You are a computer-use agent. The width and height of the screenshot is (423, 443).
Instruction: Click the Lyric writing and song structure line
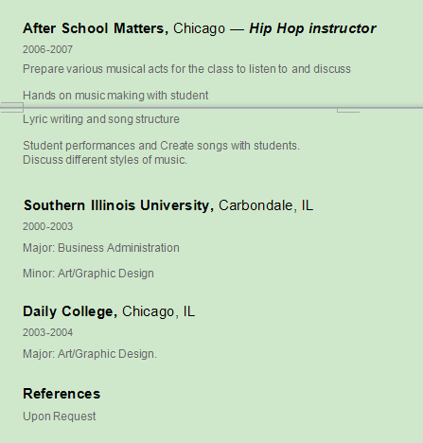click(101, 119)
